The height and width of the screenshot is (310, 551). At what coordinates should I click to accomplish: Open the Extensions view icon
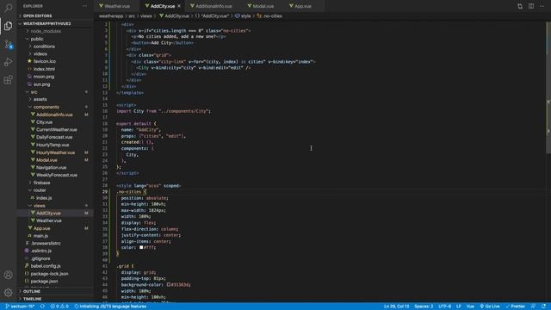click(x=8, y=80)
